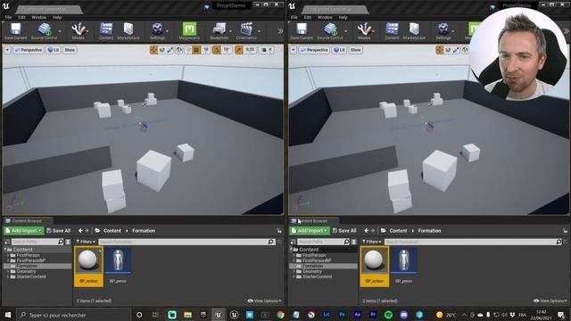This screenshot has width=571, height=321.
Task: Expand FirstPerson folder in left tree
Action: [8, 256]
